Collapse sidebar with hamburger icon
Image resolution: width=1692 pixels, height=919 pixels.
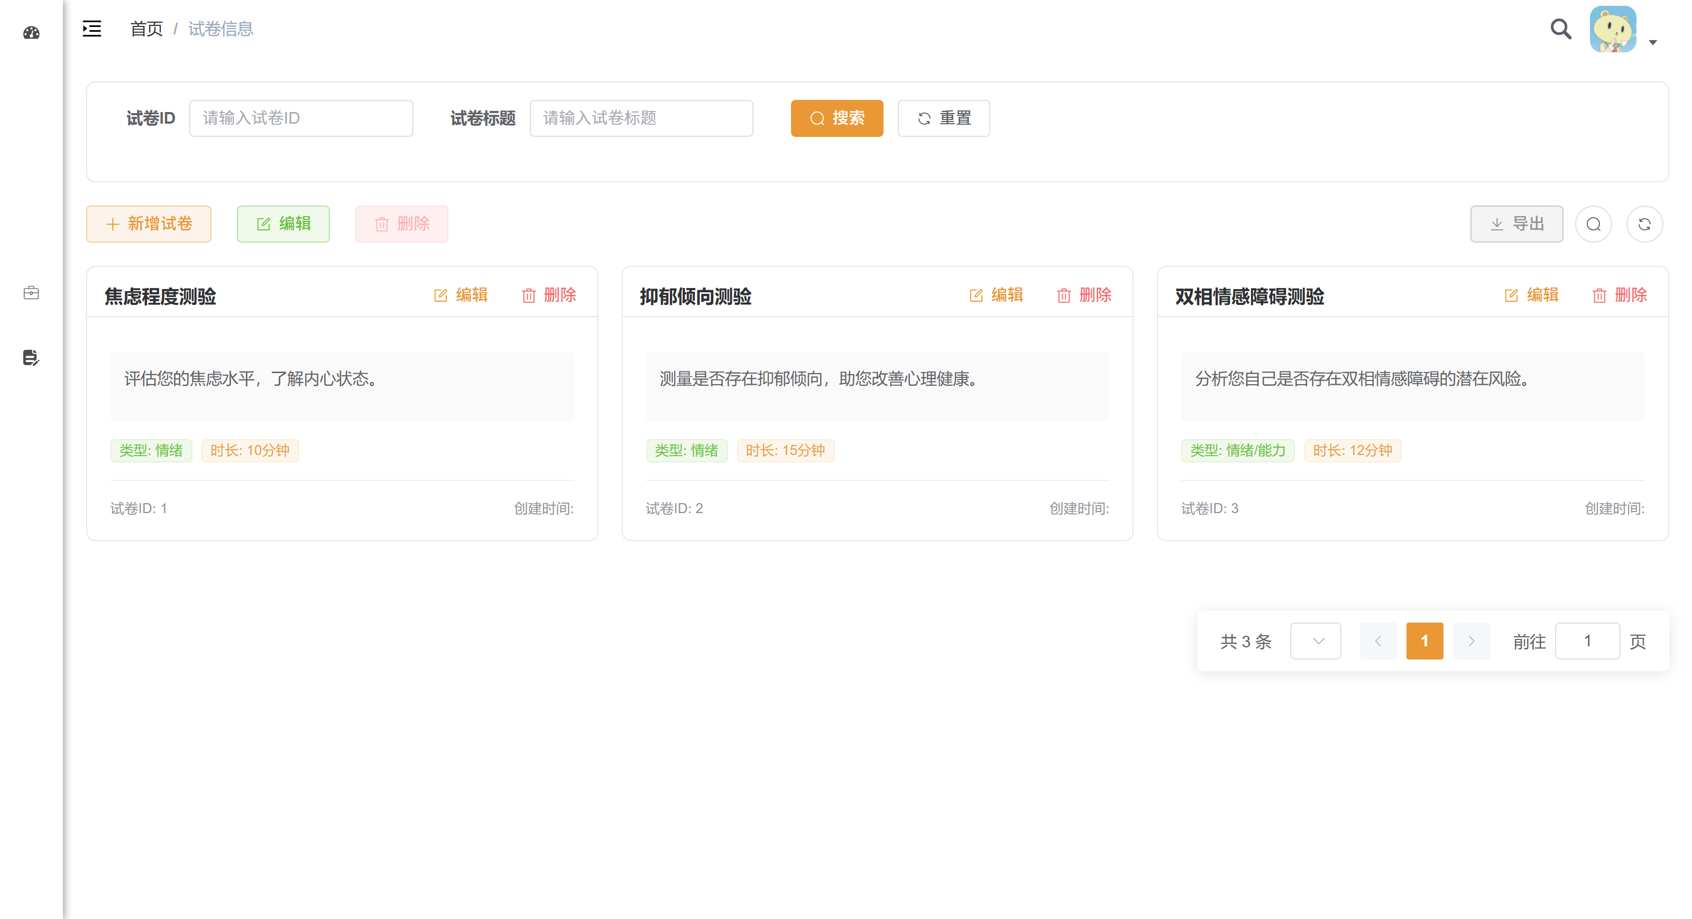(92, 29)
